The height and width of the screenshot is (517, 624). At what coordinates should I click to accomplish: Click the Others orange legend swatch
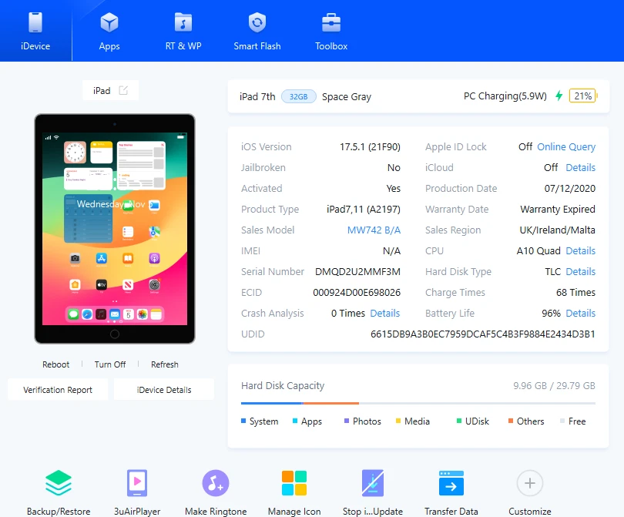pos(511,421)
